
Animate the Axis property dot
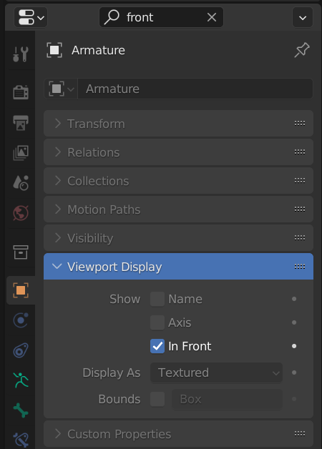point(294,322)
